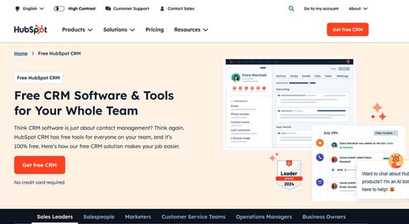Toggle the High Contrast switch
This screenshot has height=224, width=409.
(59, 9)
